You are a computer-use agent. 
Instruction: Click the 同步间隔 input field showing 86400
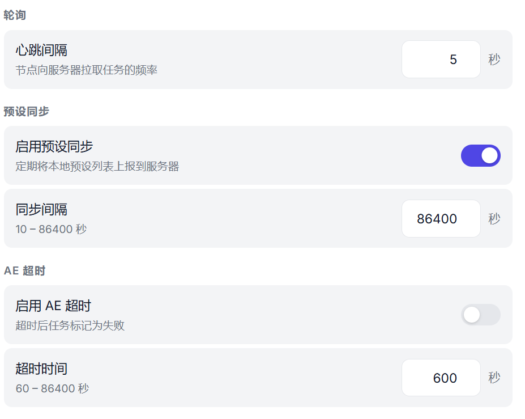pyautogui.click(x=441, y=219)
